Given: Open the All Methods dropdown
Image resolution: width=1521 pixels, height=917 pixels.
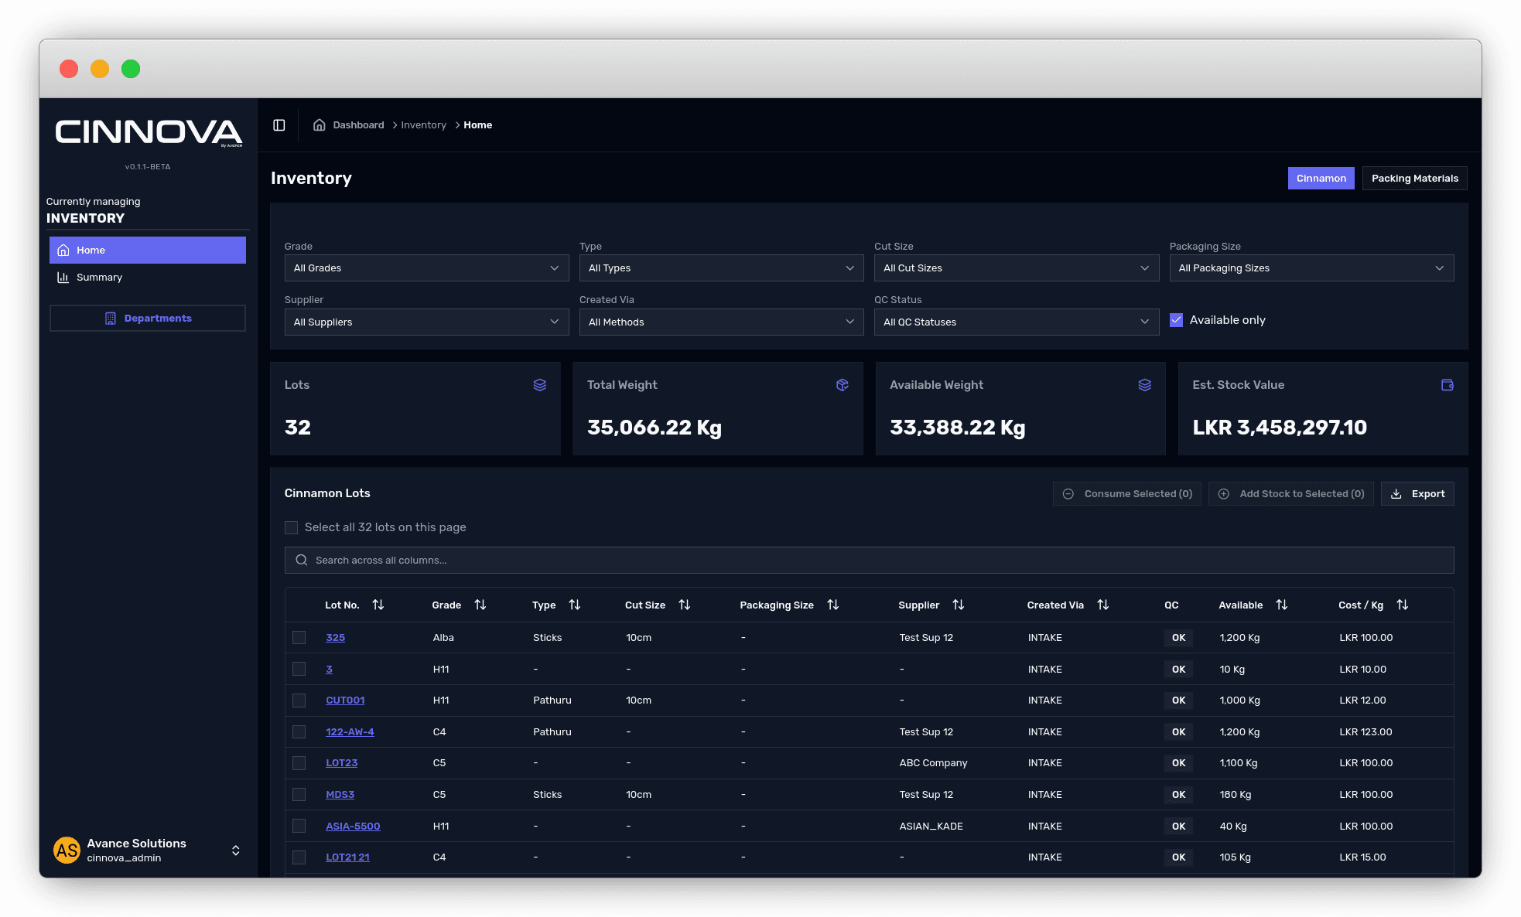Looking at the screenshot, I should click(722, 322).
